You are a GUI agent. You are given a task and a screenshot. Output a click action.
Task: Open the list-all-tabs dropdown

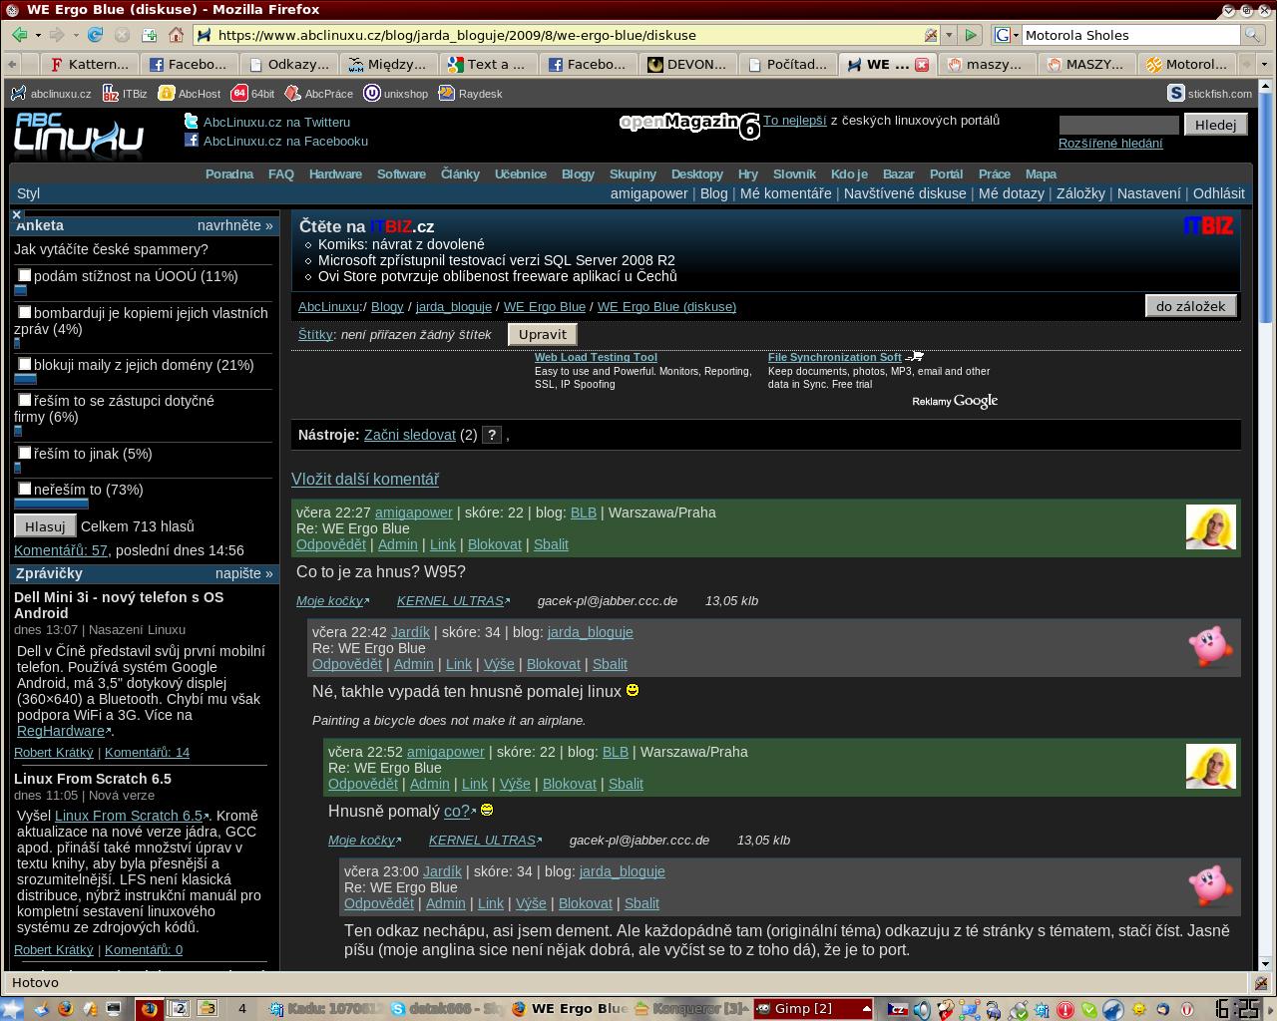(x=1263, y=64)
